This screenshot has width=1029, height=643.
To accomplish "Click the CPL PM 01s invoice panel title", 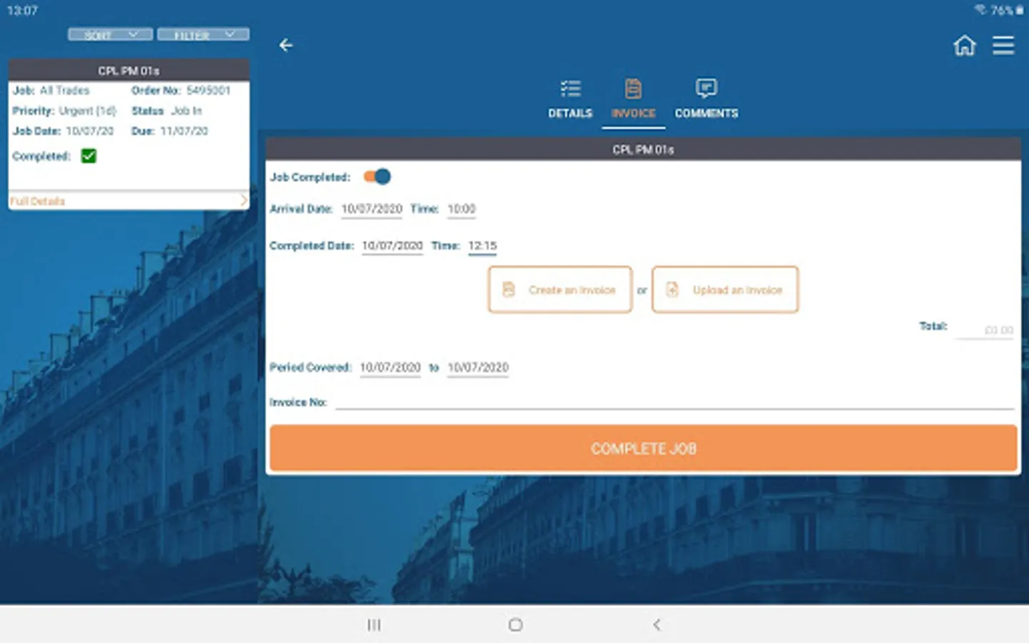I will point(643,149).
